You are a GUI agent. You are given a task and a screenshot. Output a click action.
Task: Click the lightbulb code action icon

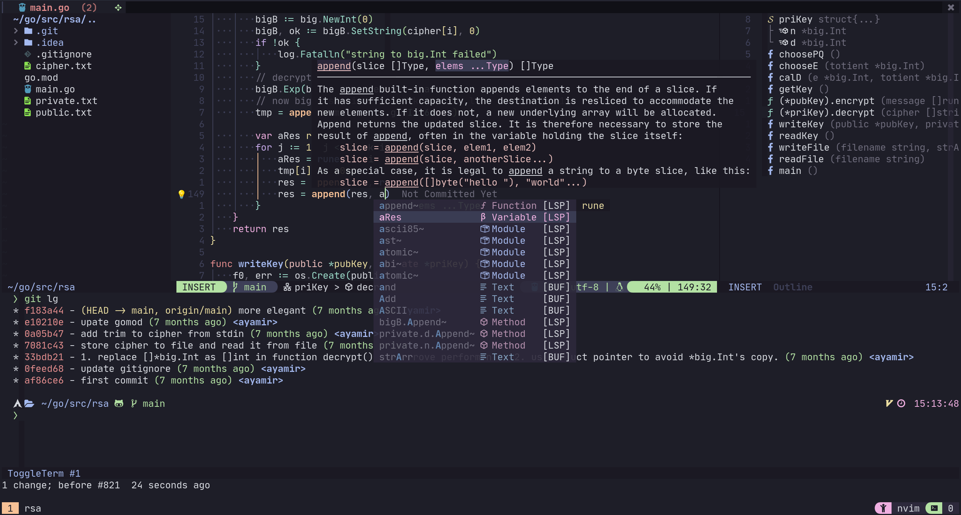point(181,194)
